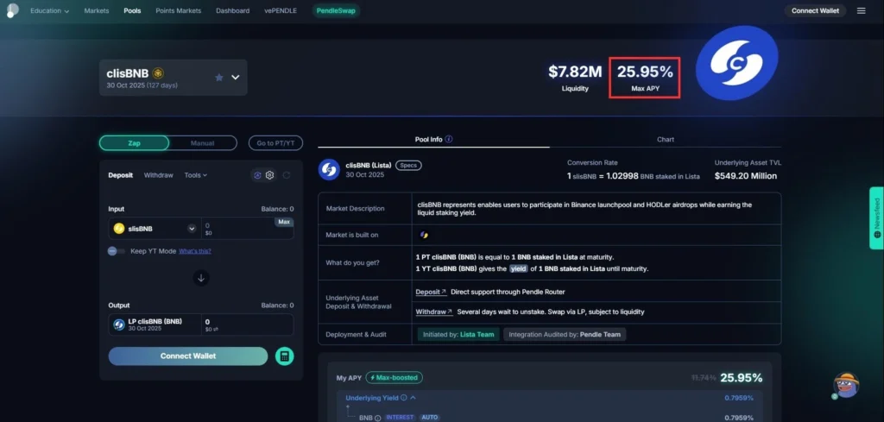Open the hamburger menu icon
The width and height of the screenshot is (884, 422).
pos(861,10)
